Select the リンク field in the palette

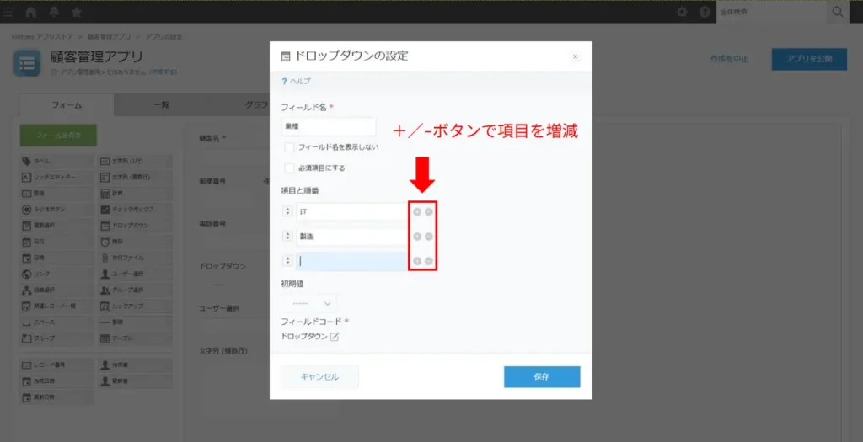tap(56, 274)
